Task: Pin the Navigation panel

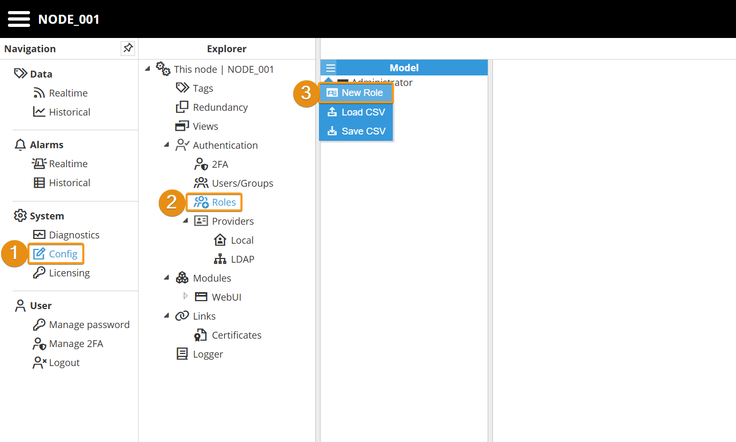Action: tap(128, 49)
